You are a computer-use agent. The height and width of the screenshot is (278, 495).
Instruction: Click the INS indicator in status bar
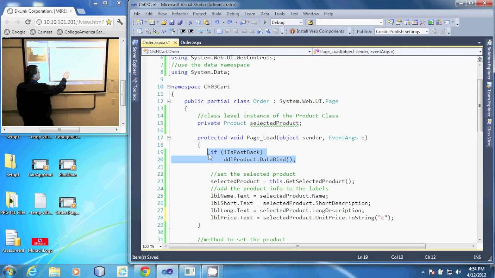pyautogui.click(x=478, y=257)
